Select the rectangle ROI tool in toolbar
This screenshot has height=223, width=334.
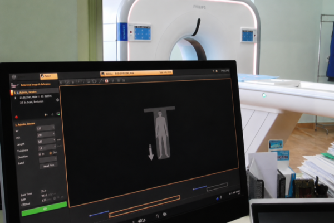coord(94,81)
